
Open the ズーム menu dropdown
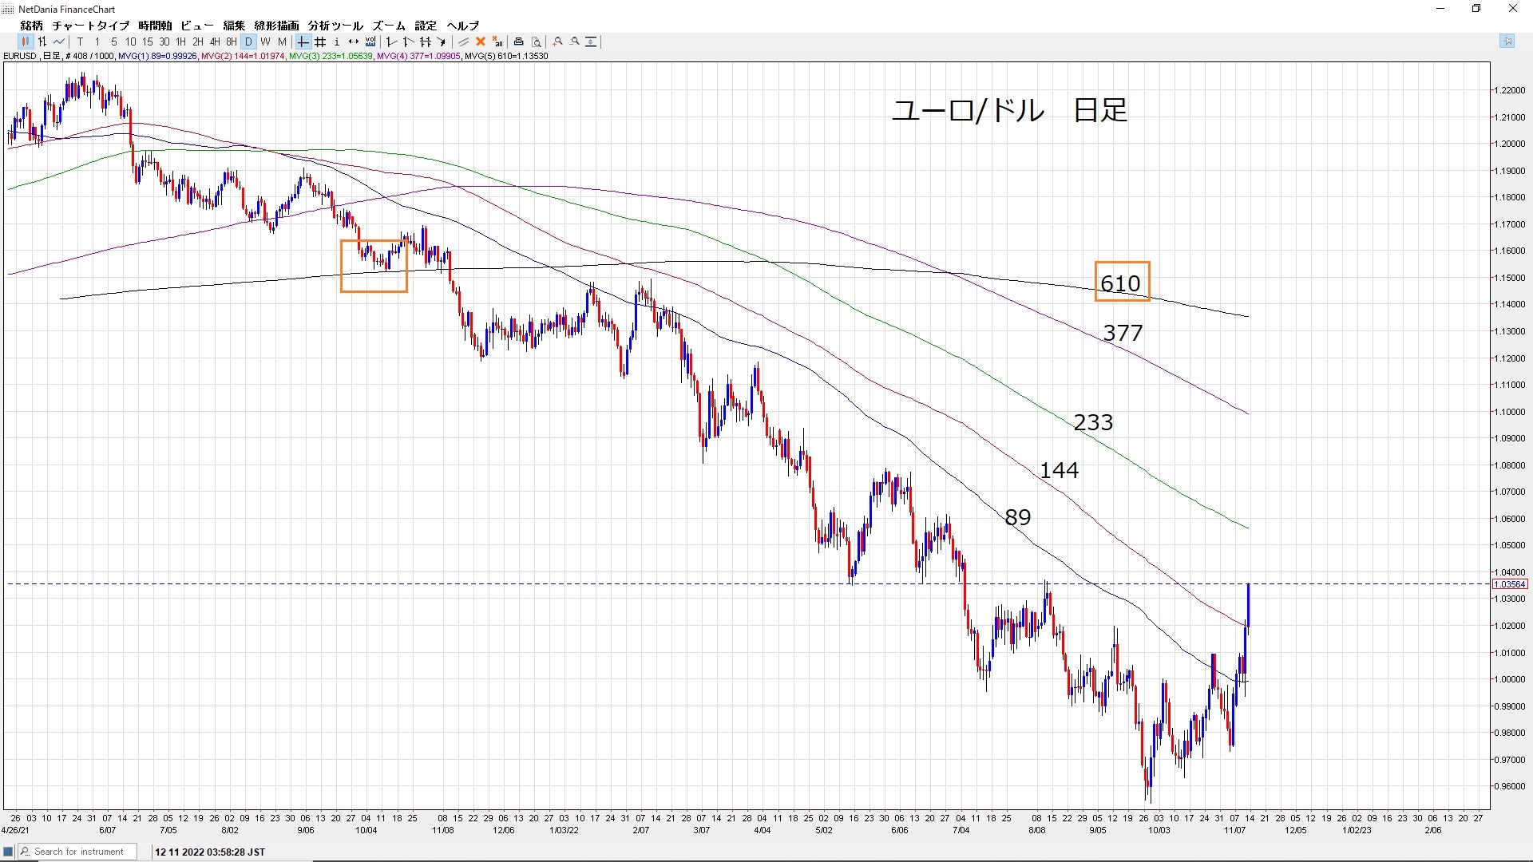pos(389,26)
